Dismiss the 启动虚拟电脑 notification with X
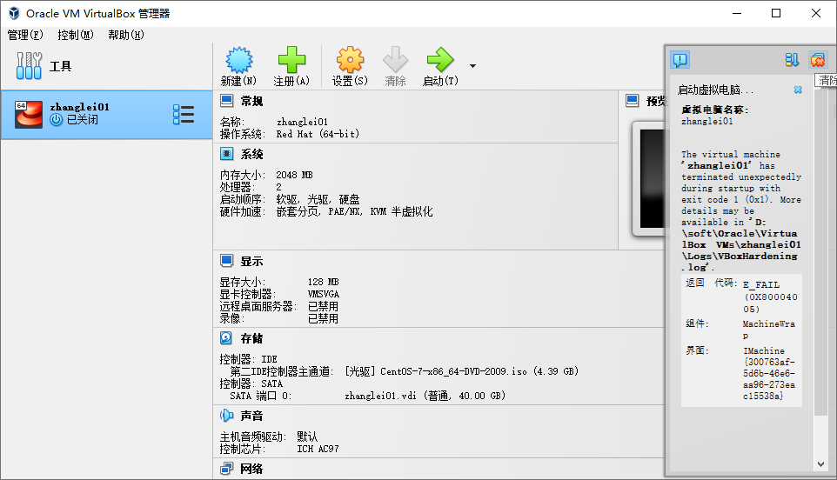Viewport: 837px width, 480px height. pyautogui.click(x=798, y=90)
